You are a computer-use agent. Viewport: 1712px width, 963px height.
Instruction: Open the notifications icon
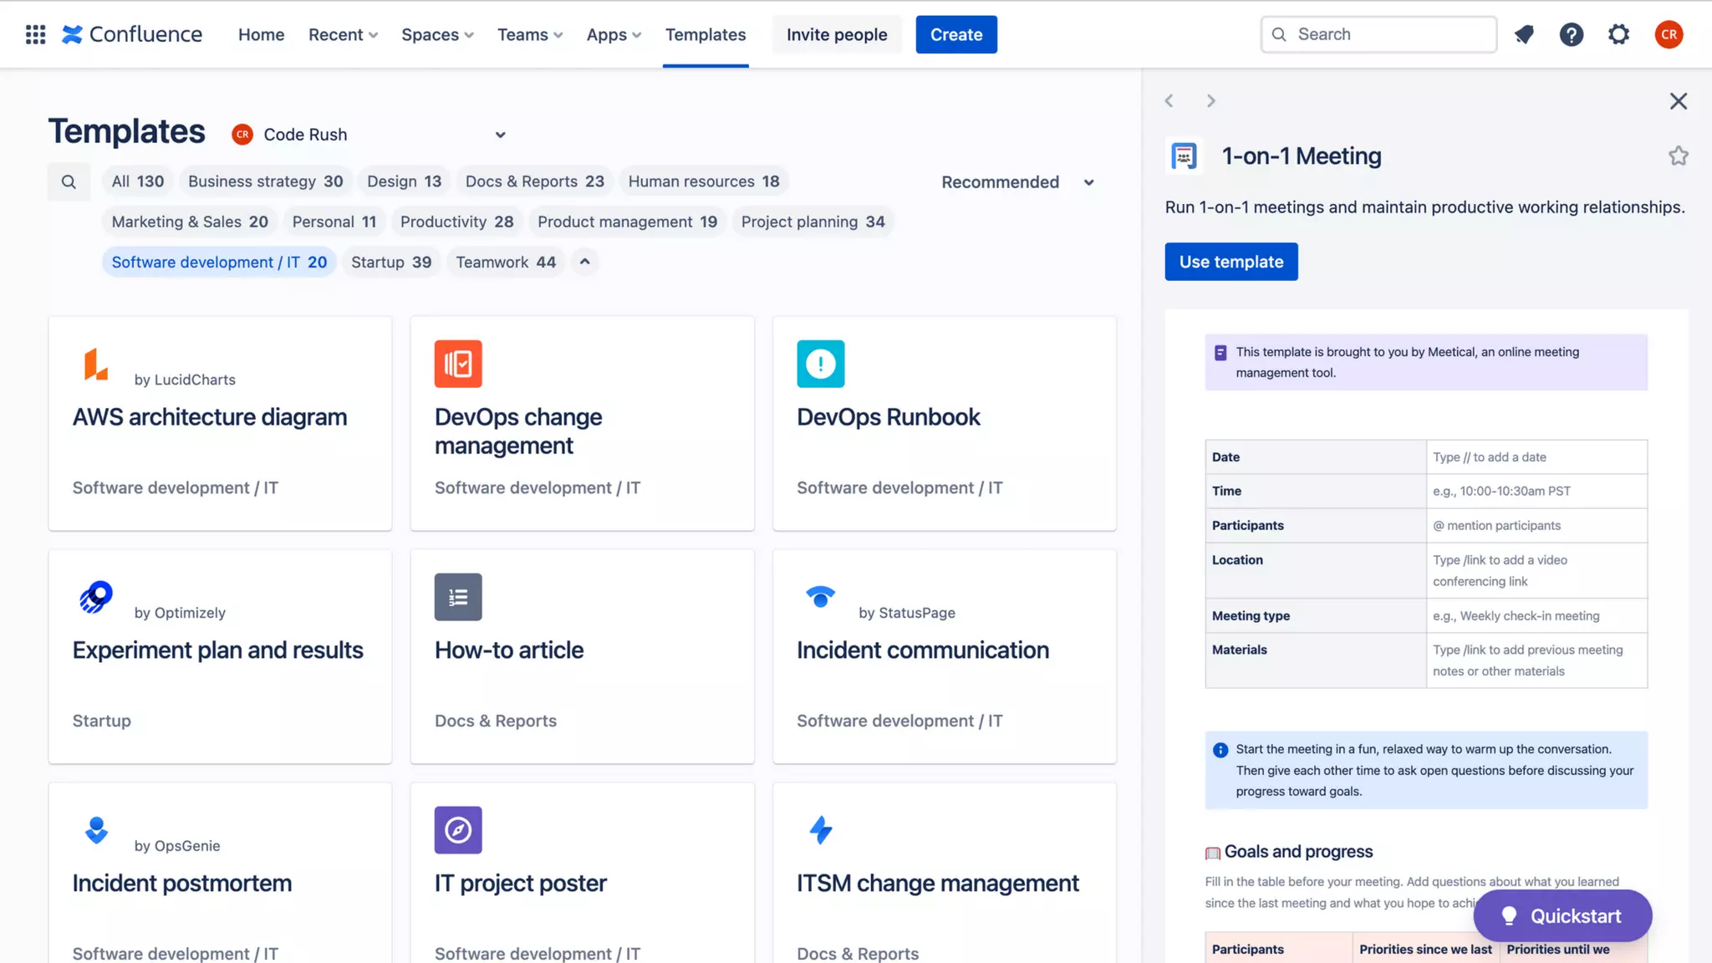pos(1524,34)
